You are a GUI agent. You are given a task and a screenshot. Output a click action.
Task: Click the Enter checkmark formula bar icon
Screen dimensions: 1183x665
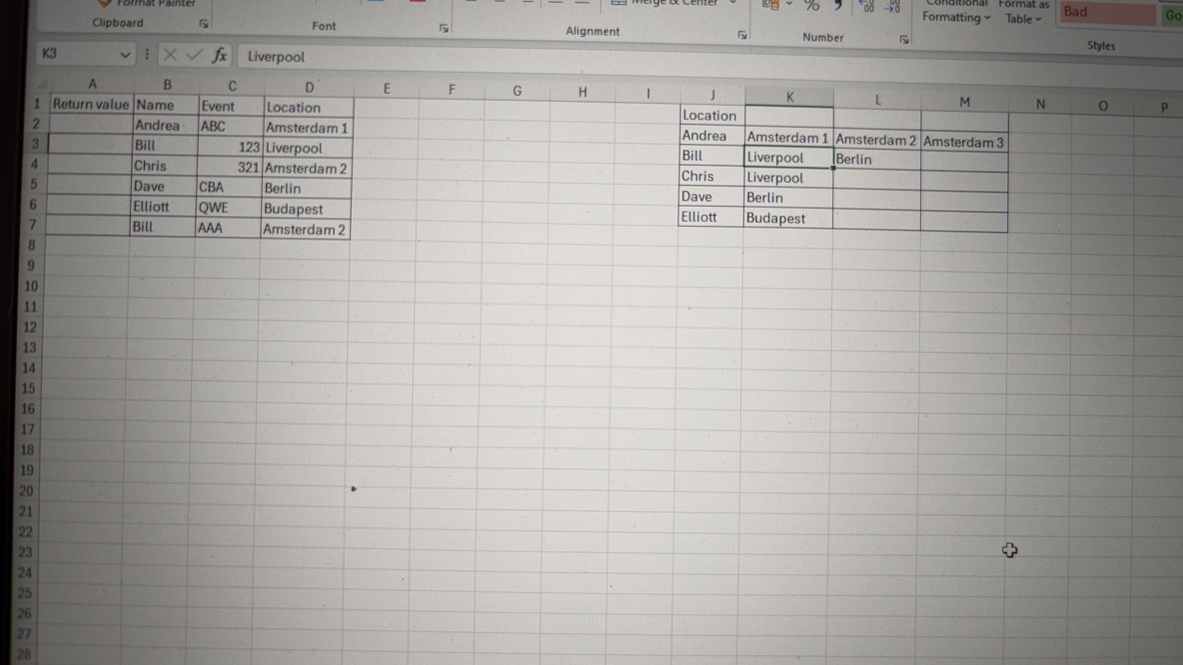[x=194, y=55]
